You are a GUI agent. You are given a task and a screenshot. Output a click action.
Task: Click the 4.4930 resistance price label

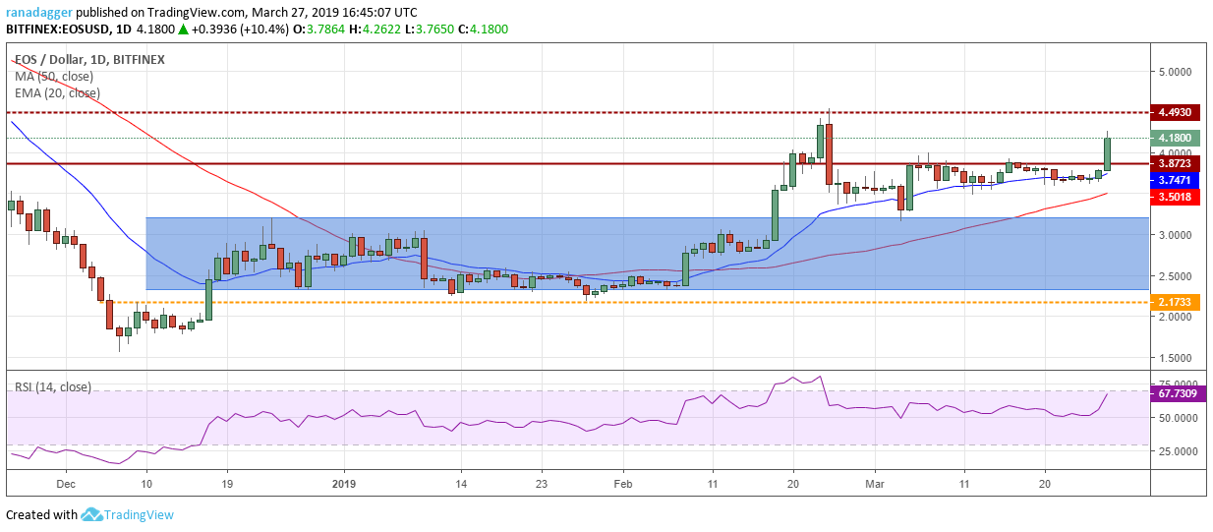1175,112
